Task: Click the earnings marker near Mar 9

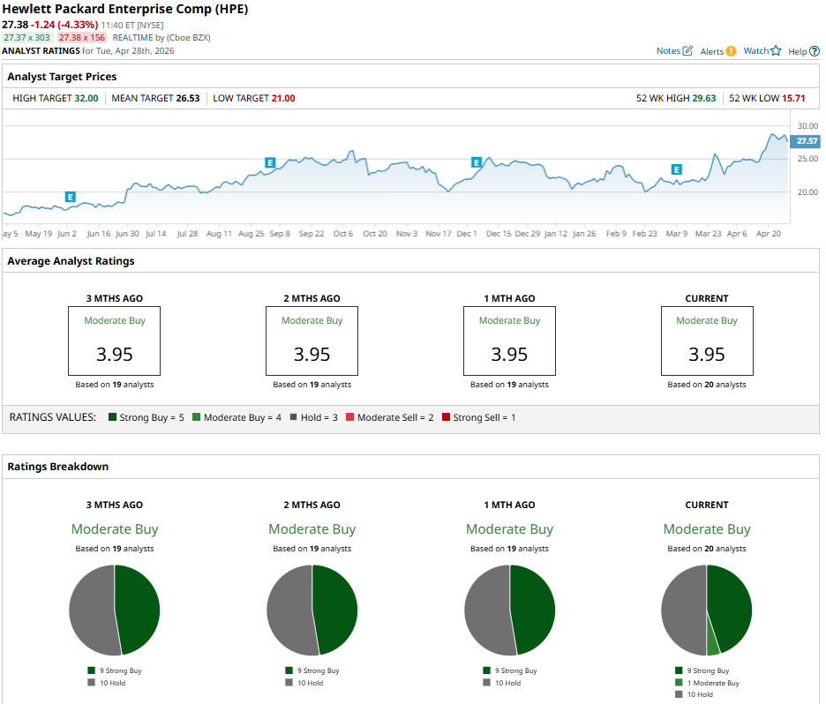Action: (676, 169)
